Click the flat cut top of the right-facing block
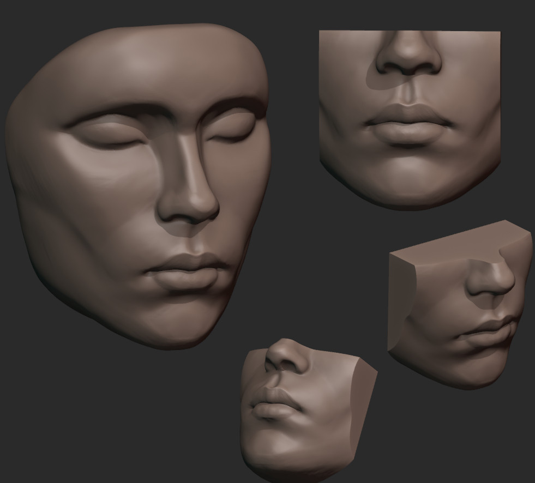 tap(458, 240)
